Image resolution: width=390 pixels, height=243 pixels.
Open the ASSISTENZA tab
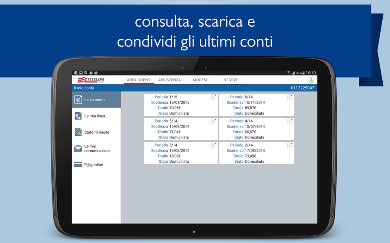point(169,80)
